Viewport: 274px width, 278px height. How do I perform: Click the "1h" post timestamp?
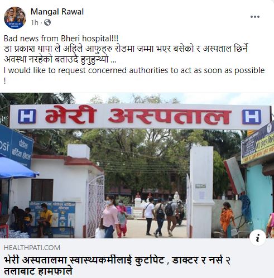[35, 23]
